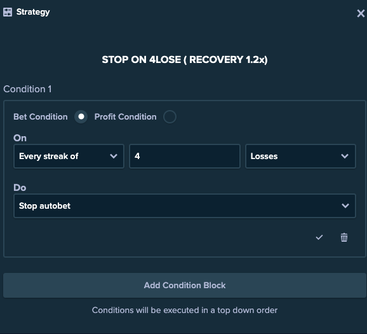Open the 'Every streak of' dropdown
The image size is (367, 334).
pos(69,157)
